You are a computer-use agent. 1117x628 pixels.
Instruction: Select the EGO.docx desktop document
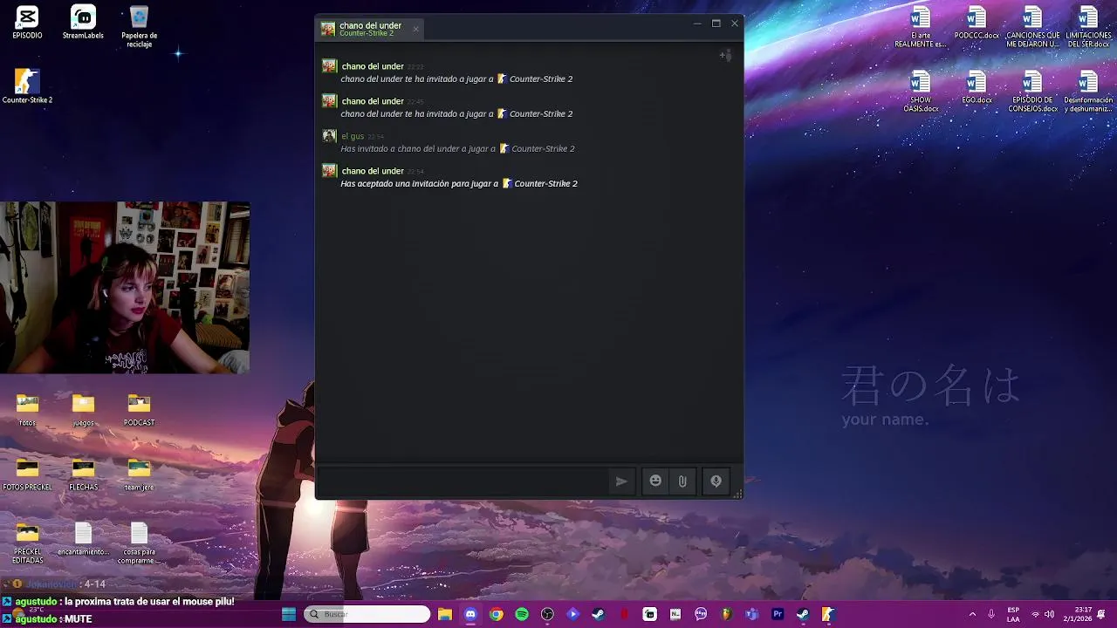tap(976, 87)
